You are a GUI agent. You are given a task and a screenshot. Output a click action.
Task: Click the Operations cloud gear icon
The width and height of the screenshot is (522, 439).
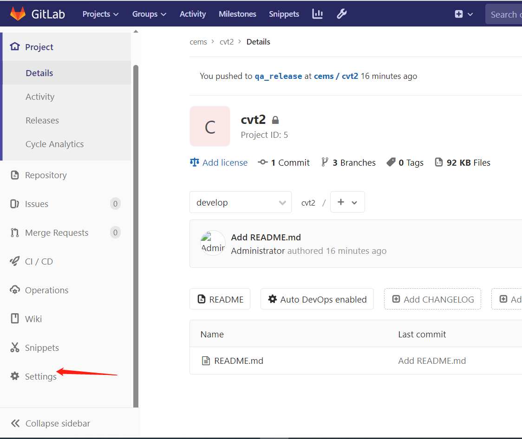pos(15,290)
